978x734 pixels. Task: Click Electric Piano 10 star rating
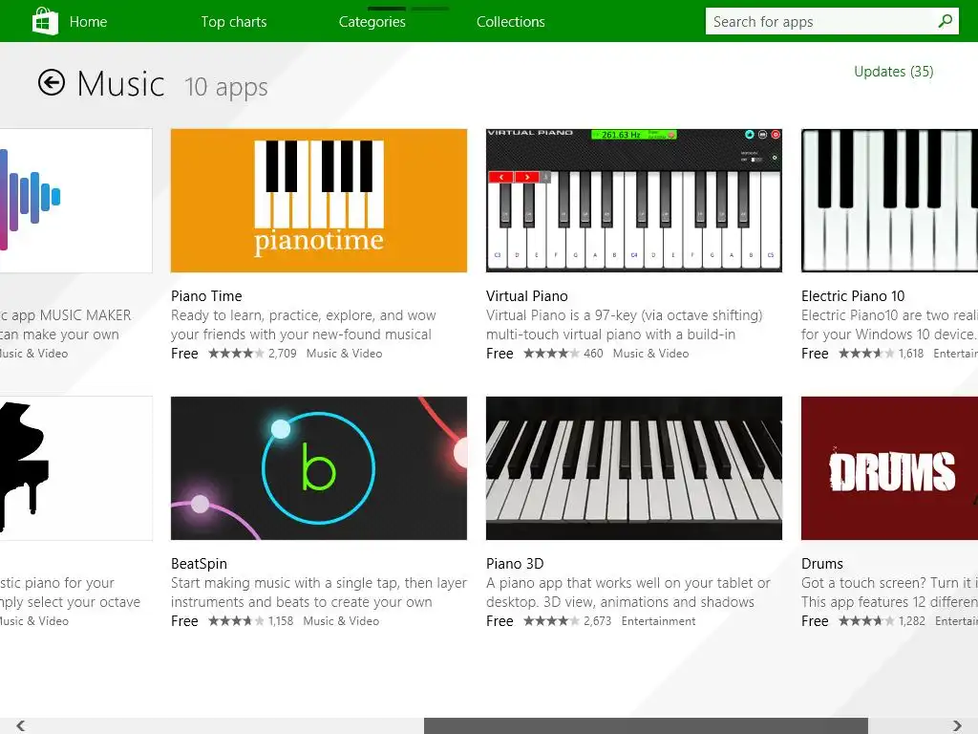pyautogui.click(x=866, y=354)
